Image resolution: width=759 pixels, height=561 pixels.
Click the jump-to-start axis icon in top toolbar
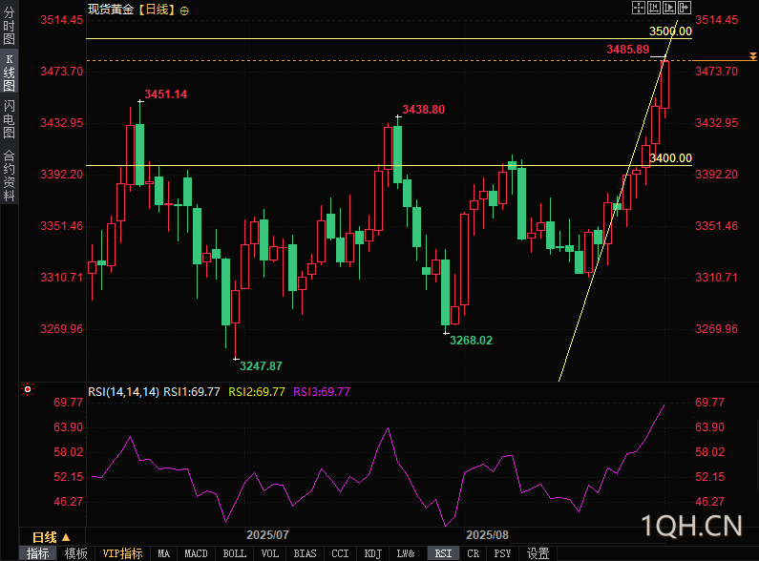(654, 8)
